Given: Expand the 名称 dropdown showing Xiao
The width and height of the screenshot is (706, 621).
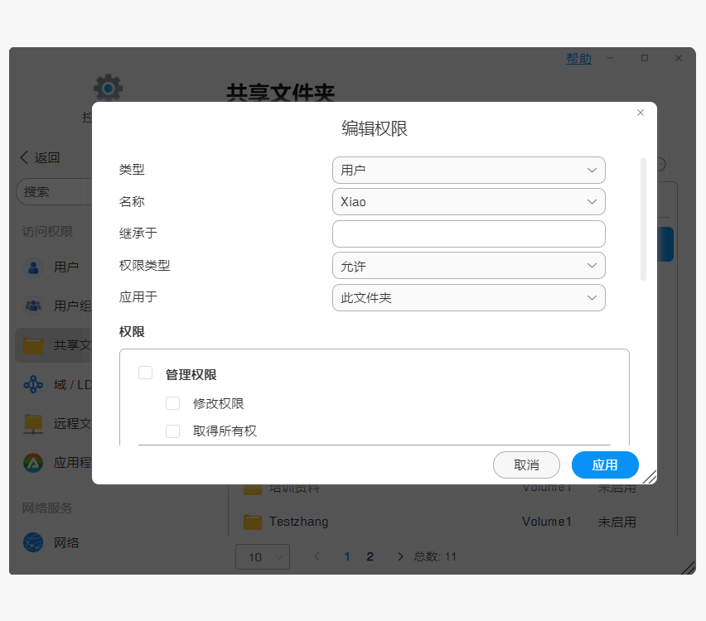Looking at the screenshot, I should coord(468,201).
